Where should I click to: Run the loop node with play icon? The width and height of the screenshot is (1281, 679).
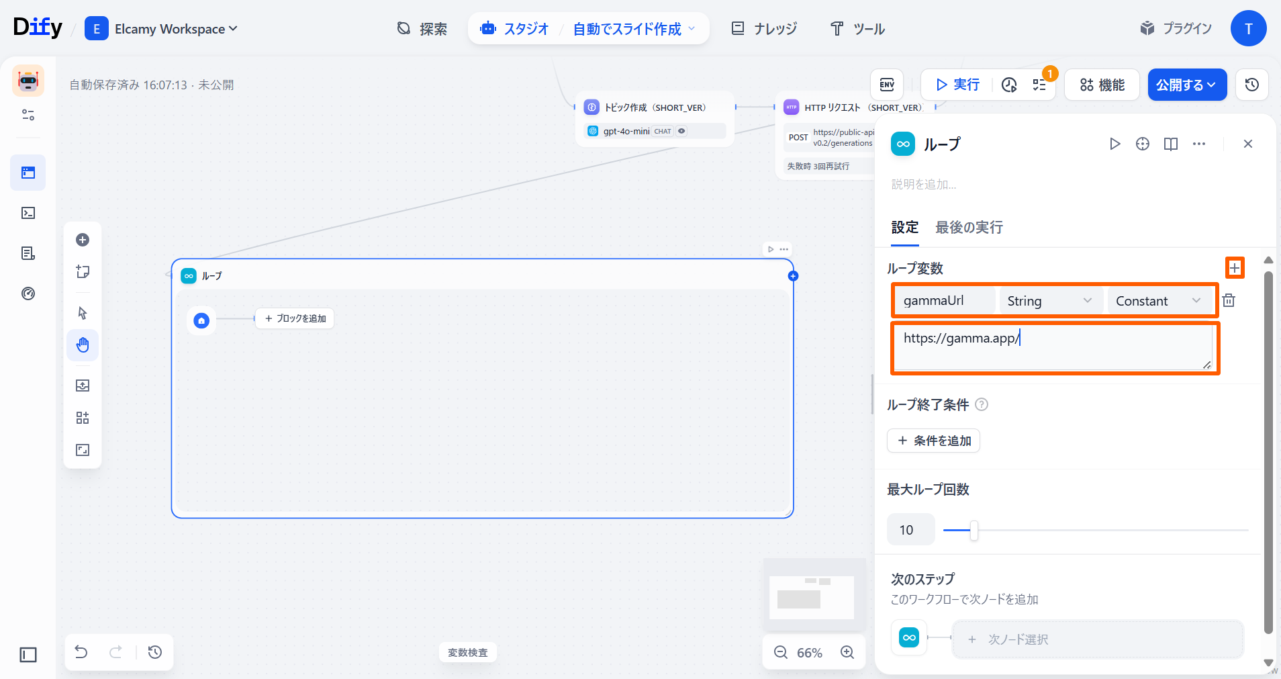coord(1114,144)
